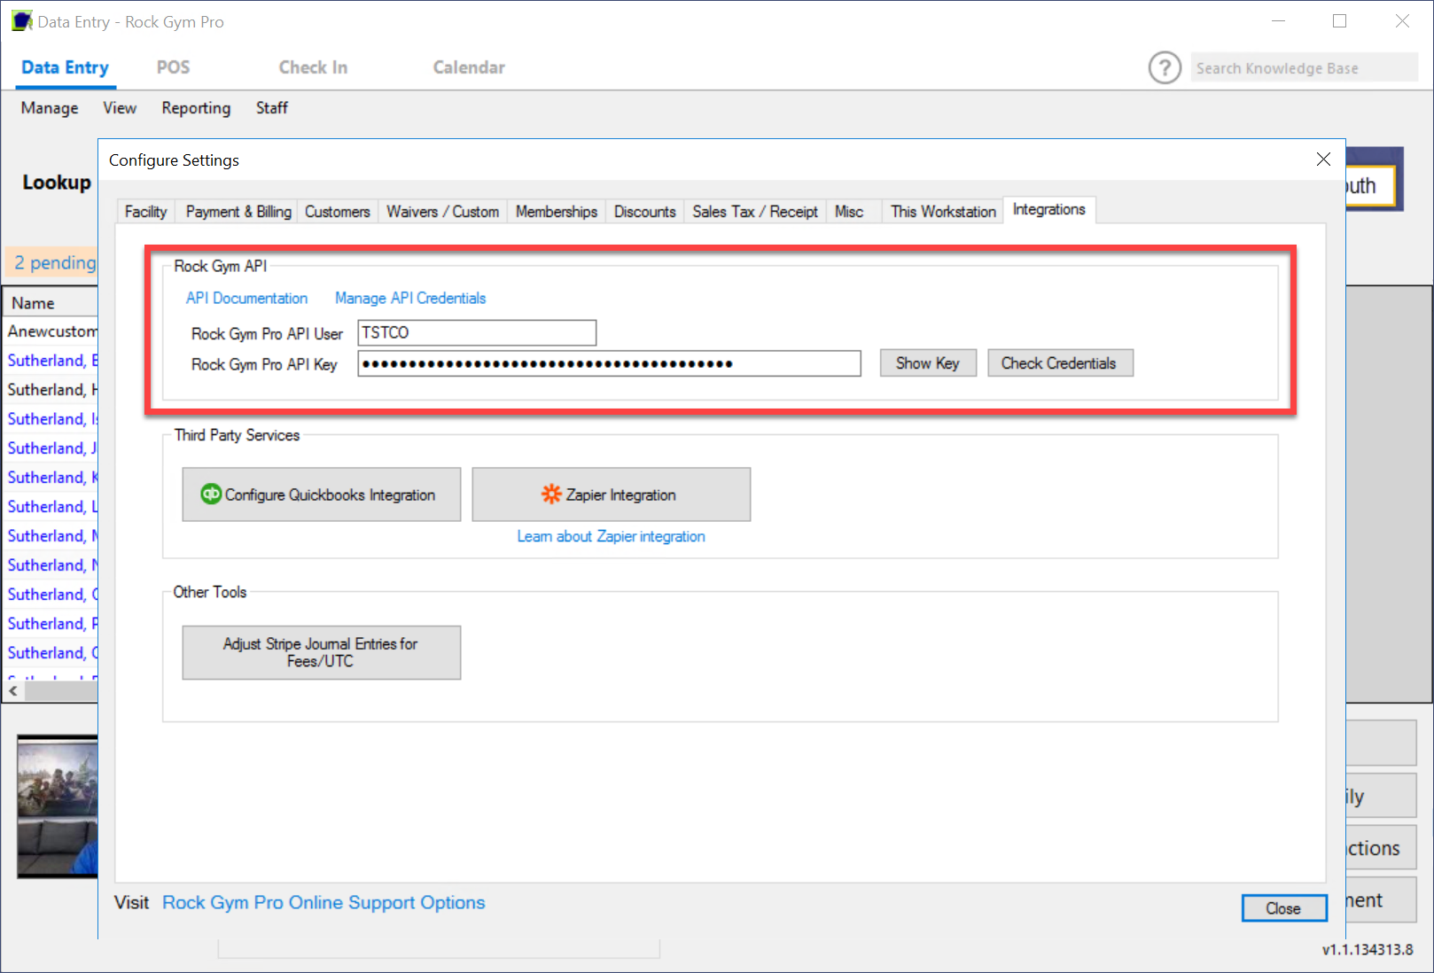The height and width of the screenshot is (973, 1434).
Task: Click the Manage API Credentials link
Action: [410, 299]
